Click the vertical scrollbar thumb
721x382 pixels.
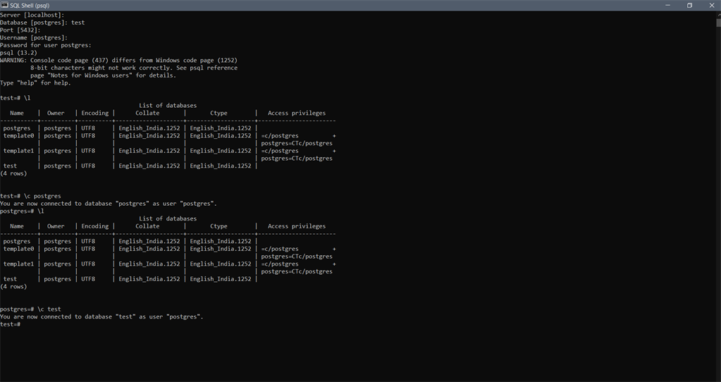pos(717,23)
